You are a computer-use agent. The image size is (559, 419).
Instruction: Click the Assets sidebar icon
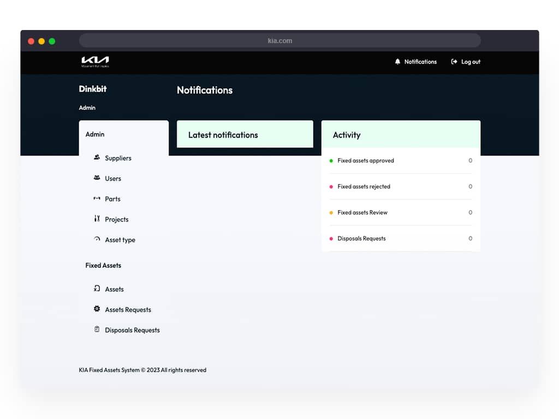97,288
